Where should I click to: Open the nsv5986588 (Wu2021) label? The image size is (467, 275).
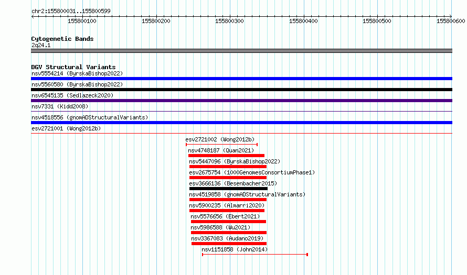pos(221,227)
